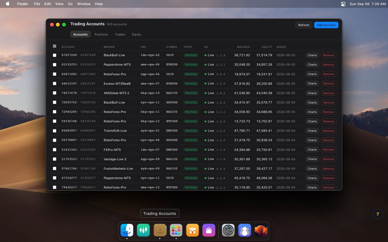Image resolution: width=388 pixels, height=242 pixels.
Task: Click the Add account button
Action: [326, 25]
